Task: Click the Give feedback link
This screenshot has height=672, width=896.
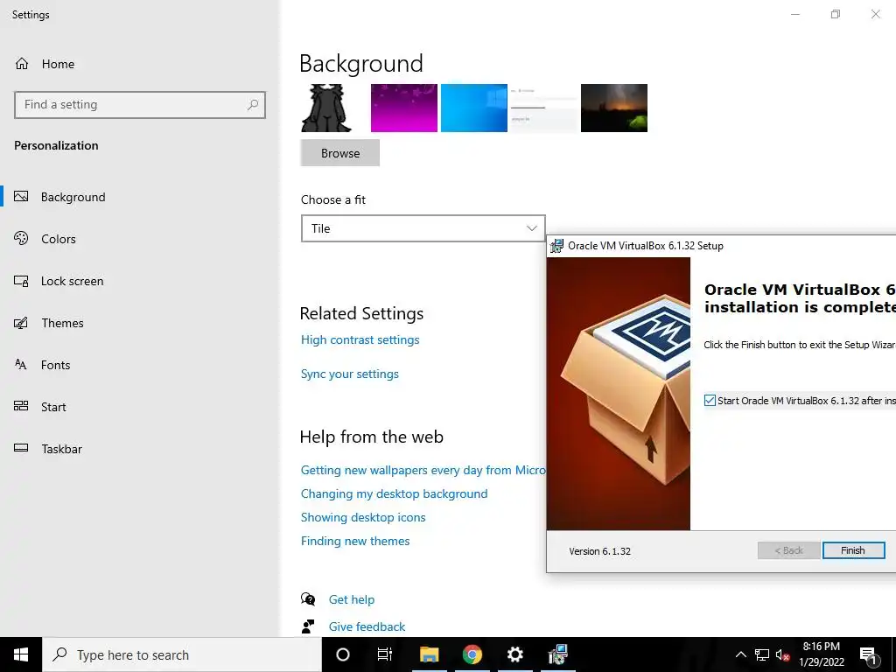Action: point(367,626)
